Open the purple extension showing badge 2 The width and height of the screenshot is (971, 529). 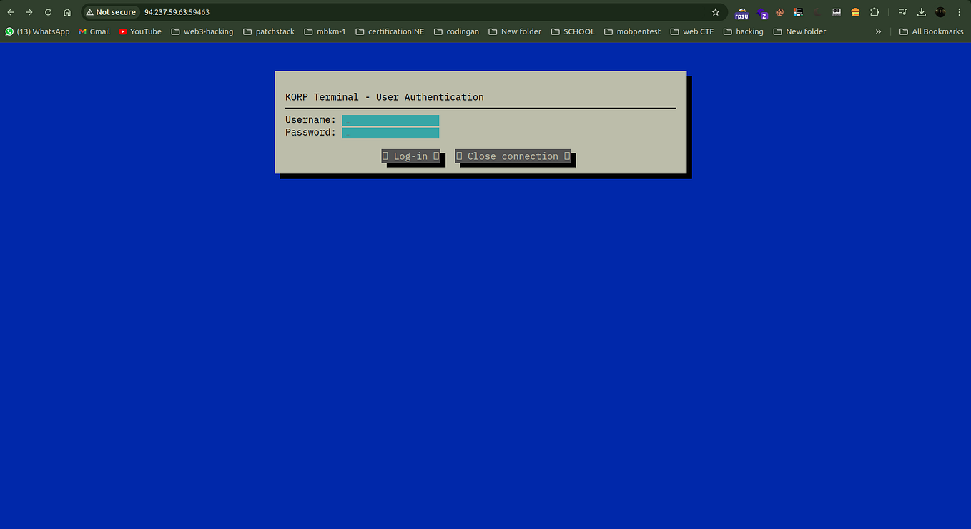pos(761,11)
